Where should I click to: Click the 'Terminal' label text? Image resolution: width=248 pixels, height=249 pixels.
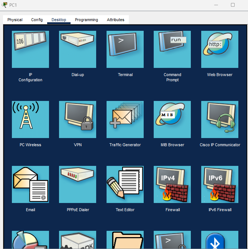(x=125, y=75)
